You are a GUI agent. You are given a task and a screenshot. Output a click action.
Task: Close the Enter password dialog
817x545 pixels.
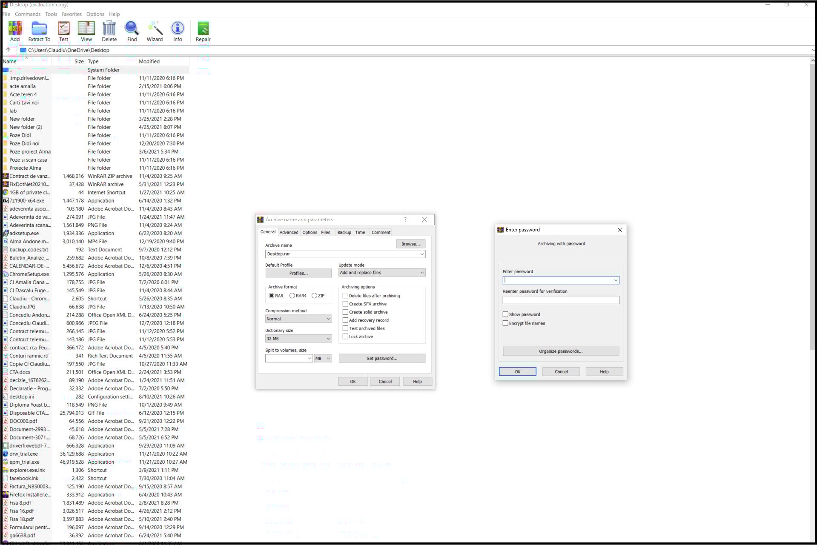(x=620, y=230)
